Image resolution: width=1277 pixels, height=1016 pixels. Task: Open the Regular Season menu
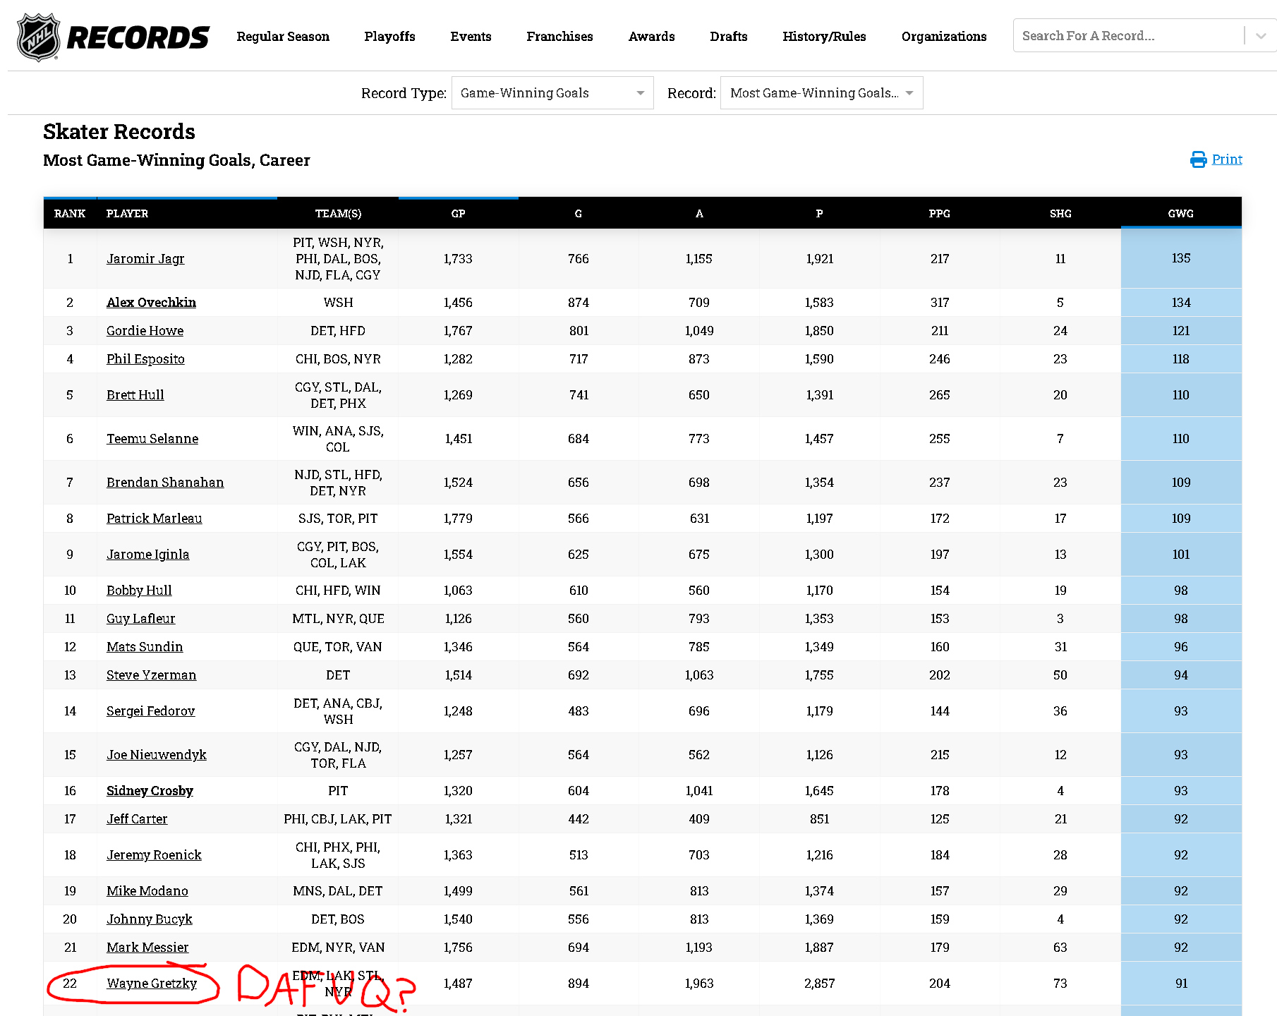tap(283, 37)
